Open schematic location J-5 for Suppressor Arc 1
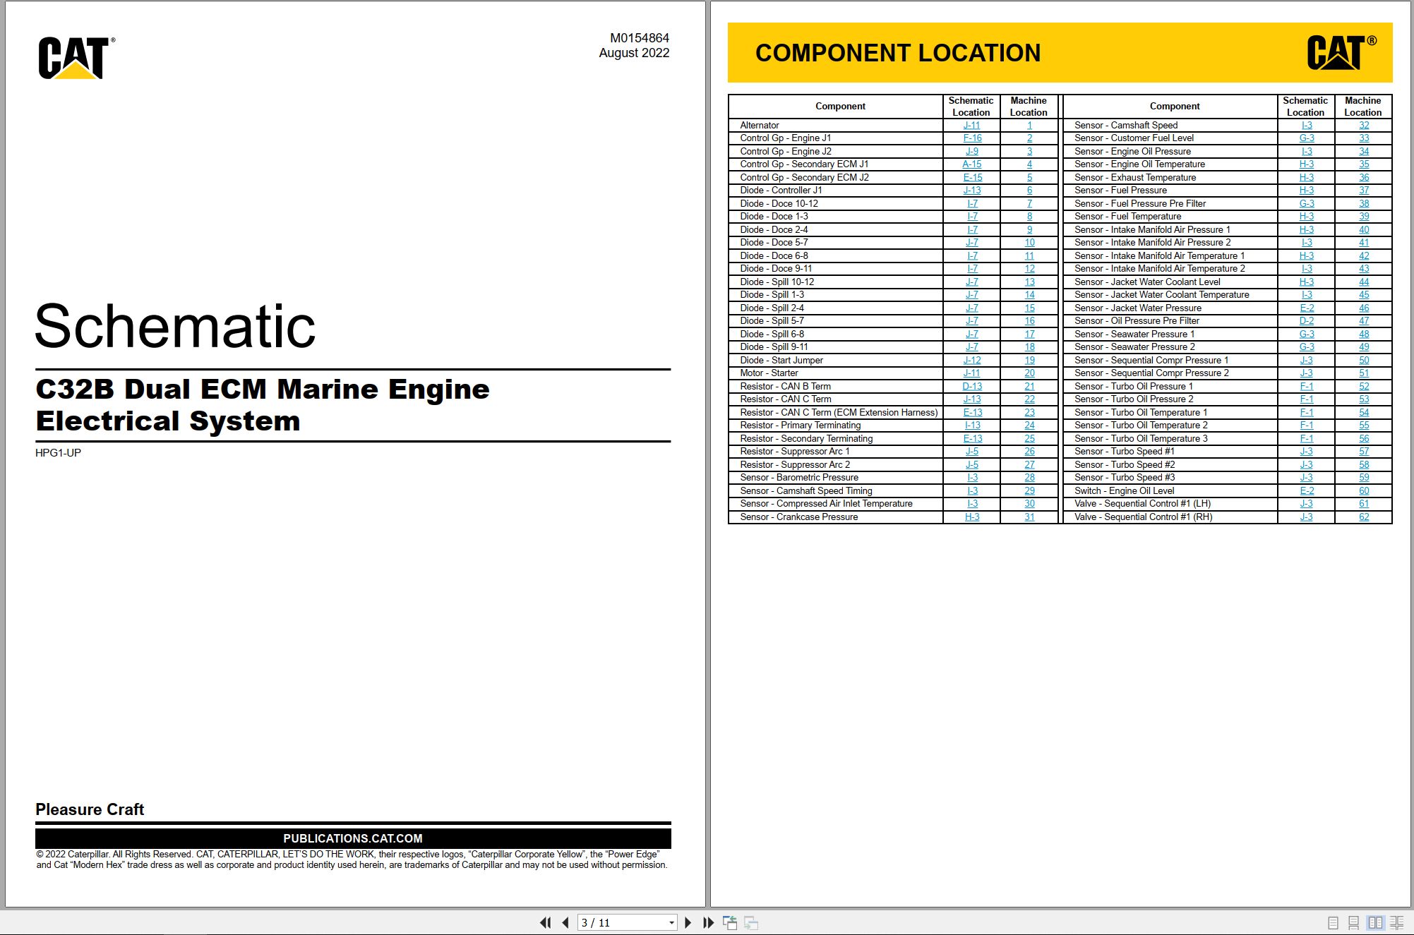The height and width of the screenshot is (935, 1414). (x=972, y=452)
